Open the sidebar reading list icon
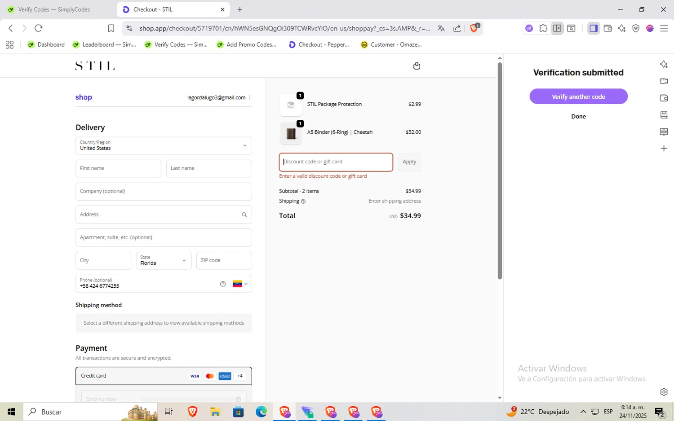The height and width of the screenshot is (421, 674). 664,132
